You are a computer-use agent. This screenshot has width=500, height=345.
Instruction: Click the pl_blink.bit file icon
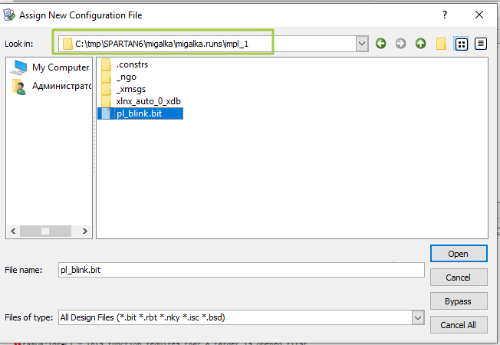(x=106, y=113)
